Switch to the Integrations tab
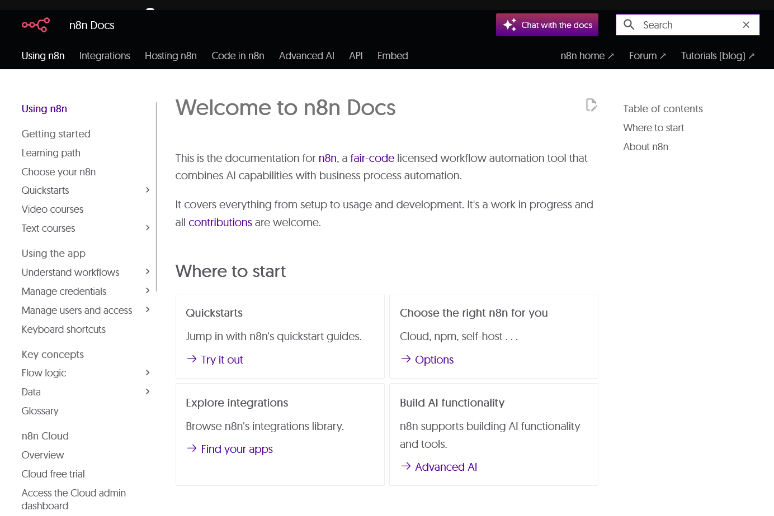 (105, 56)
